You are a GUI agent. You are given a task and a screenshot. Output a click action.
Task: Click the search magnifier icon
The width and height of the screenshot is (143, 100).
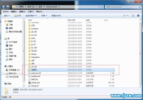pos(139,7)
